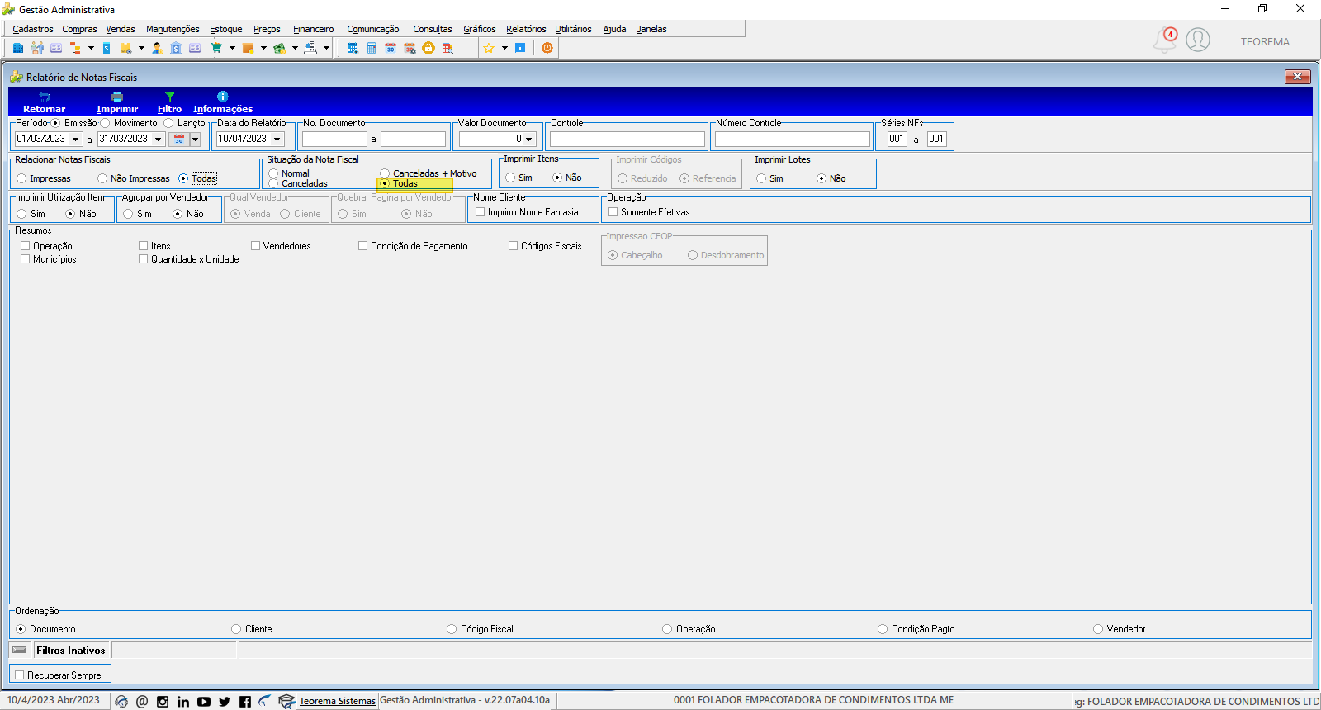Expand the favorites star dropdown arrow
The width and height of the screenshot is (1321, 710).
point(504,48)
